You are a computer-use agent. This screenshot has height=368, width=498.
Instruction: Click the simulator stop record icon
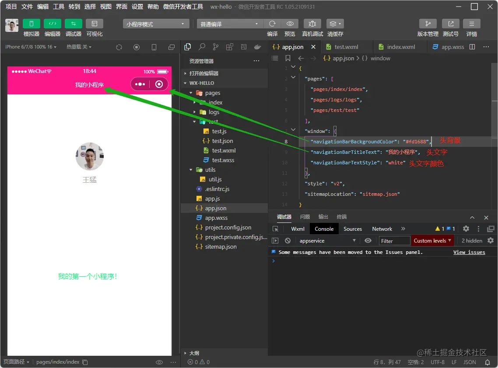pos(137,47)
